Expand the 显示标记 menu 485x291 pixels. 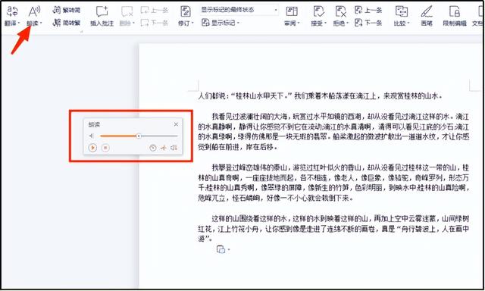(x=221, y=23)
